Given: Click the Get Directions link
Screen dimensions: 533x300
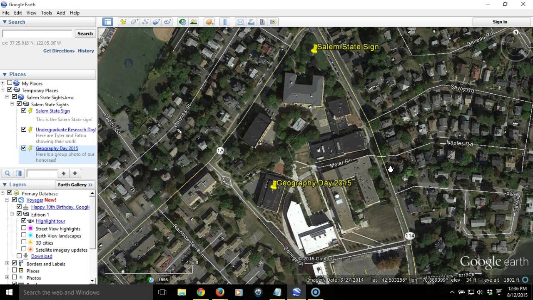Looking at the screenshot, I should tap(59, 51).
